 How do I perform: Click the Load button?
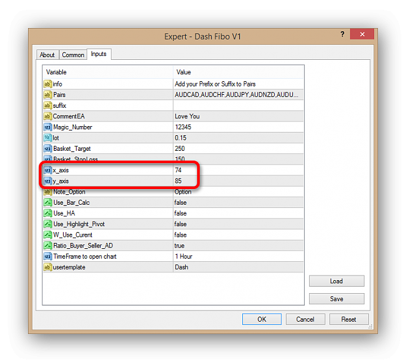(336, 281)
